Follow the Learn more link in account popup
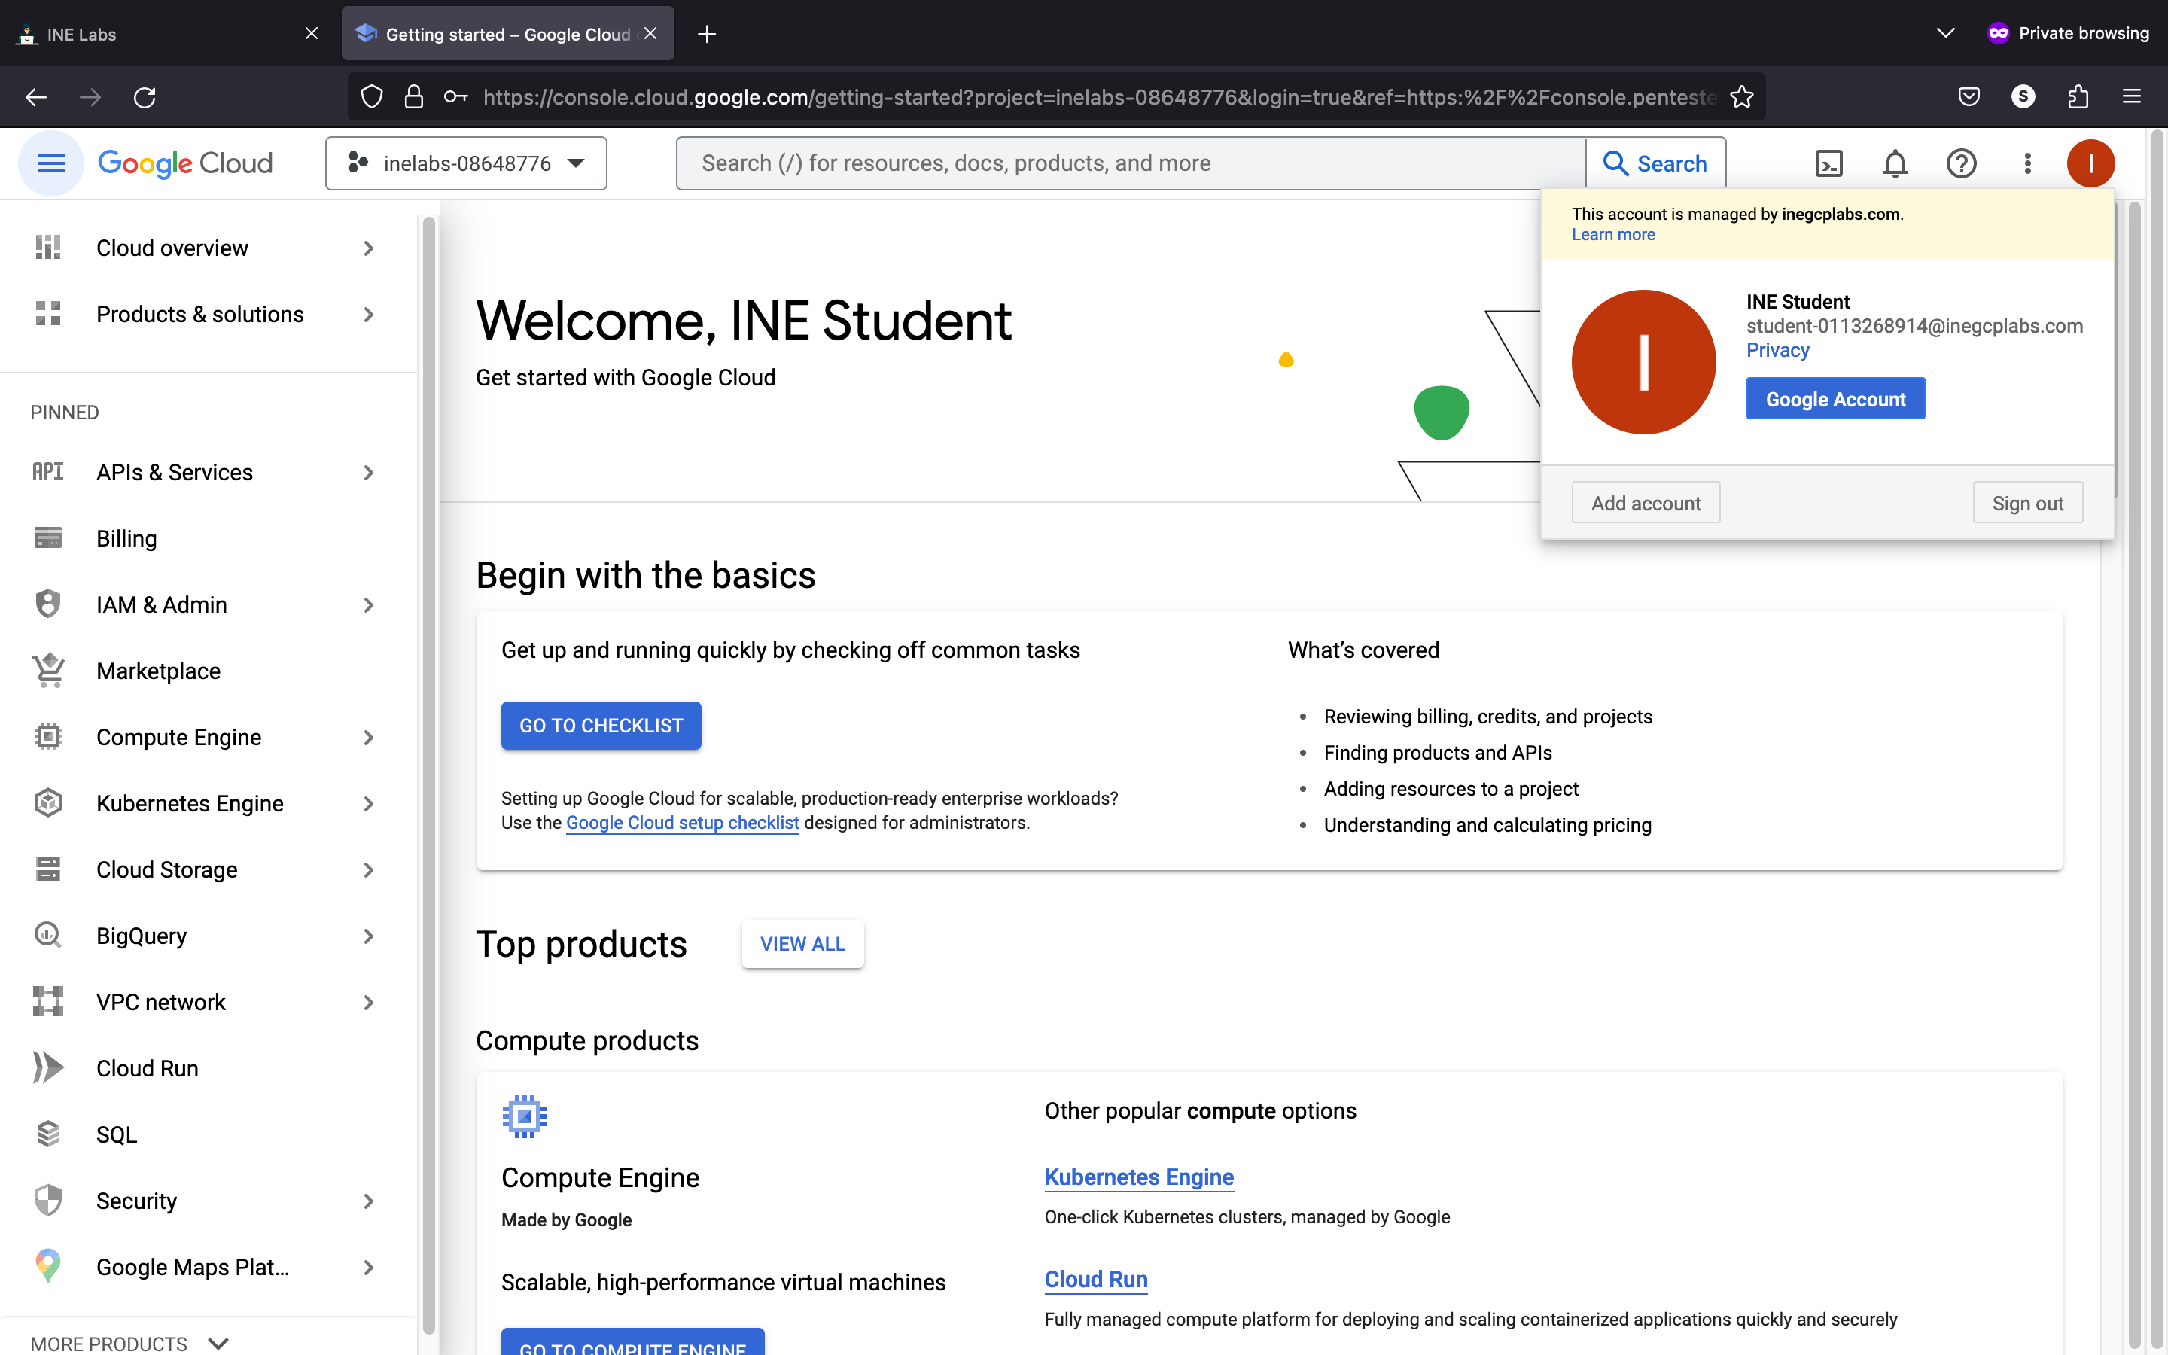Image resolution: width=2168 pixels, height=1355 pixels. pyautogui.click(x=1613, y=235)
